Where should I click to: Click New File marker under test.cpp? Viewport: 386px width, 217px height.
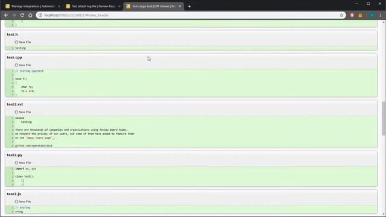click(x=23, y=65)
